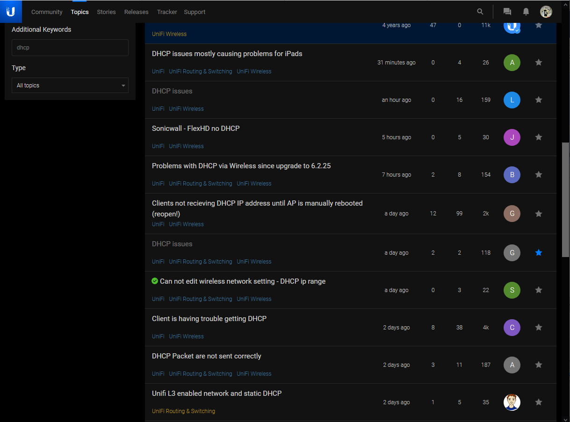Open the 'DHCP issues' topic from an hour ago
This screenshot has width=570, height=422.
pos(172,91)
